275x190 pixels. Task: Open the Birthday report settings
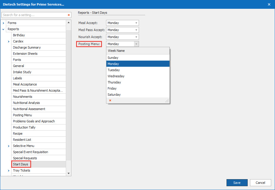[x=38, y=35]
